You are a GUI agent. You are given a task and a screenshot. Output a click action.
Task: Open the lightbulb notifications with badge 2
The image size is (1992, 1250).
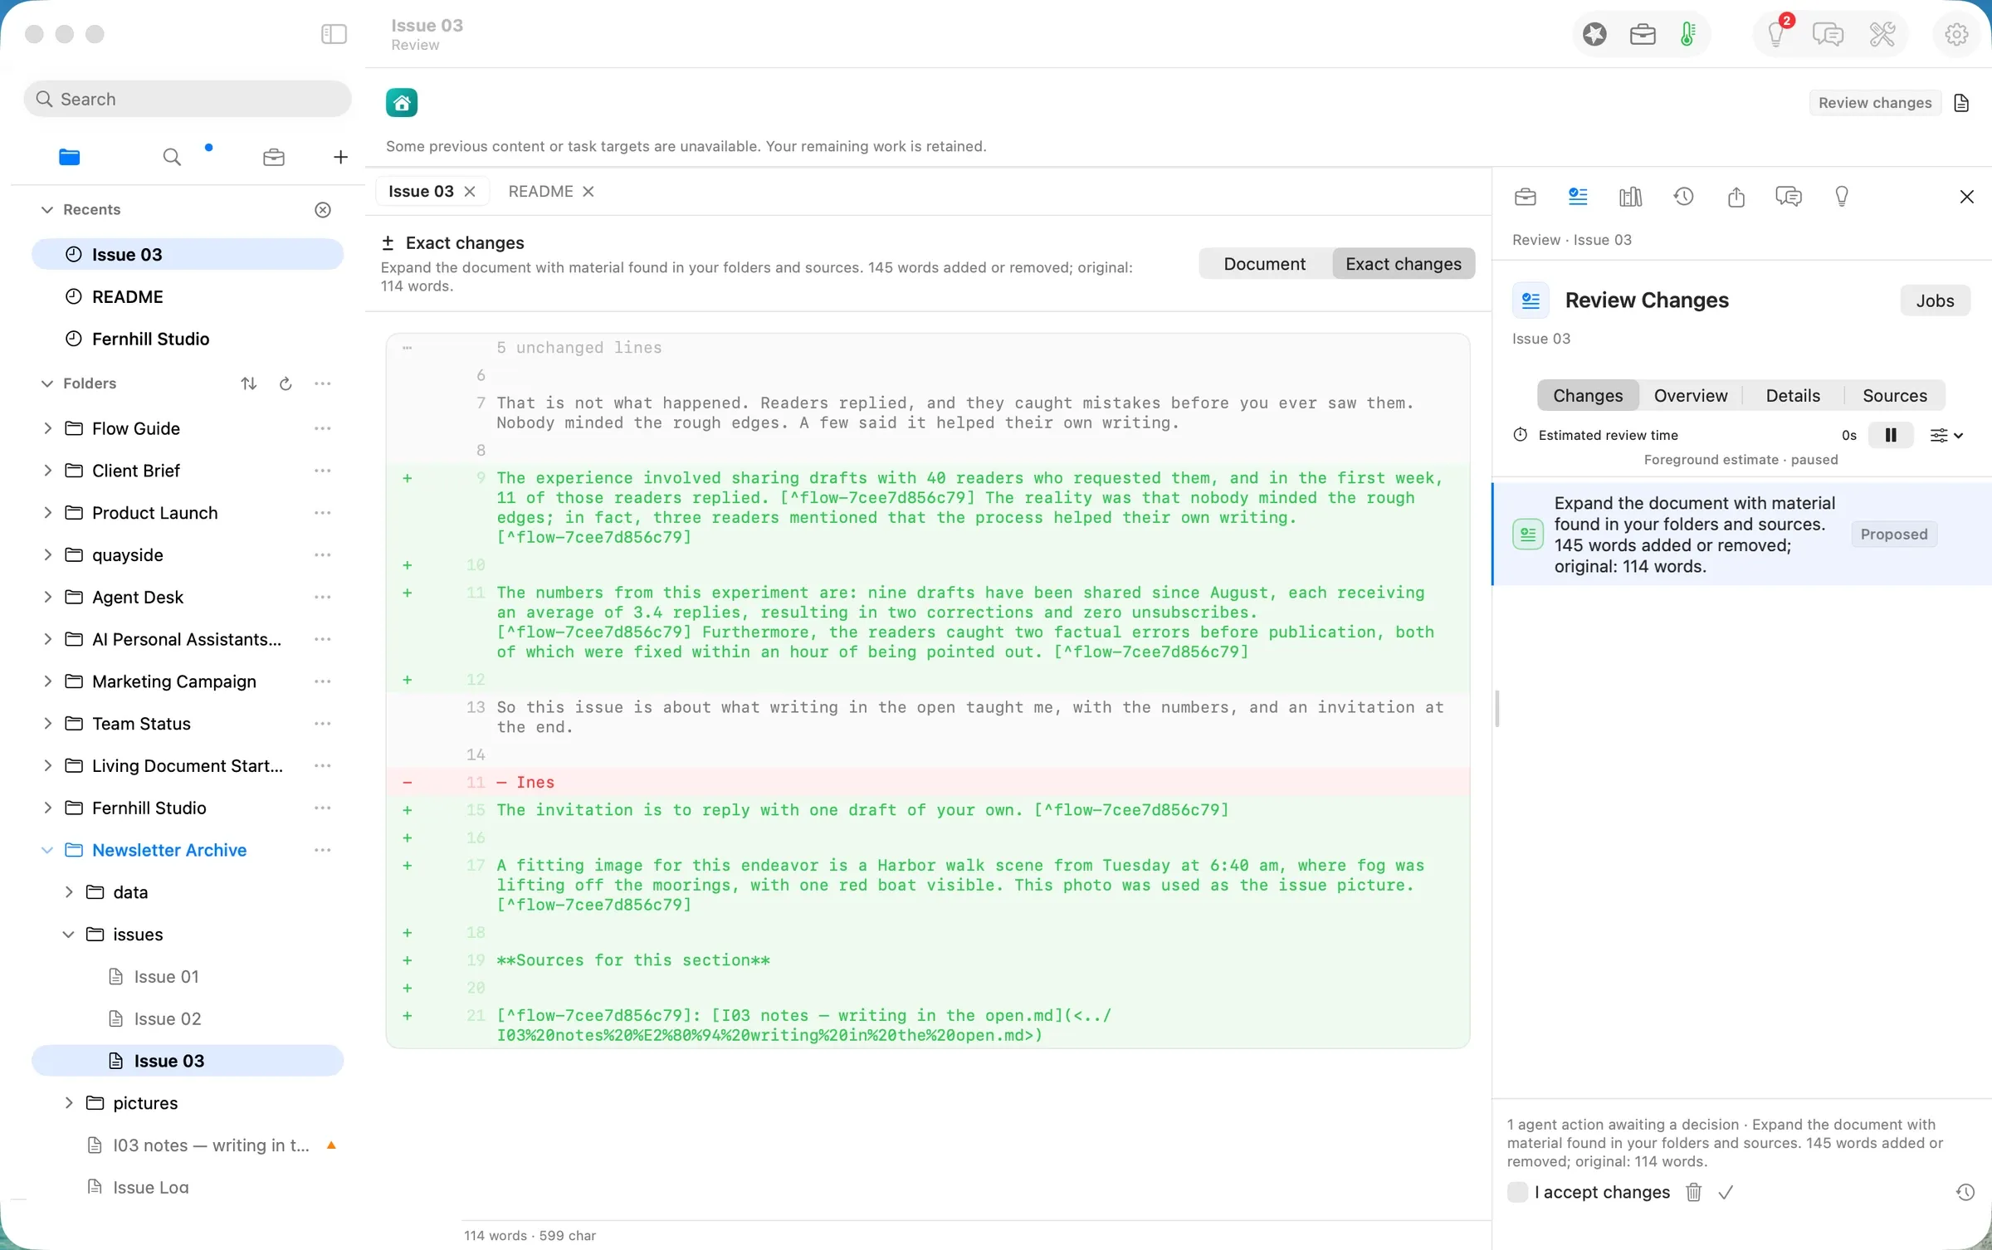(1777, 34)
